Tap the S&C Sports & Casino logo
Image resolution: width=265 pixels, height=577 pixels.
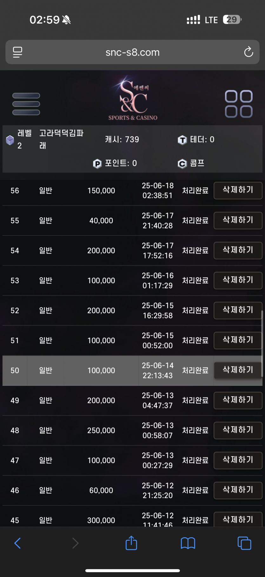[133, 98]
